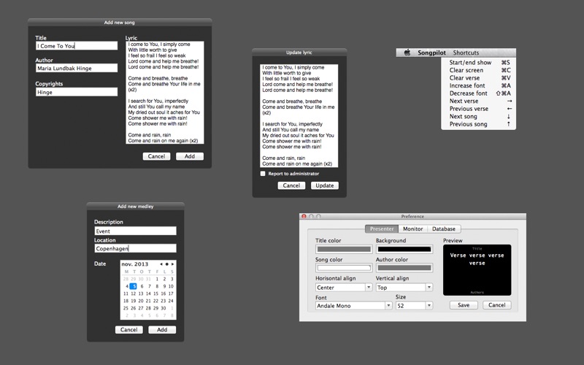This screenshot has height=365, width=584.
Task: Click the lyric text area in Update lyric
Action: pos(299,116)
